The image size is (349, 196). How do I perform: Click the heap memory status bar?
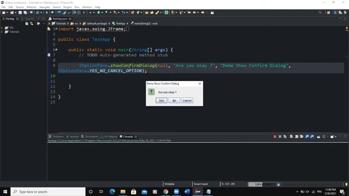point(262,184)
